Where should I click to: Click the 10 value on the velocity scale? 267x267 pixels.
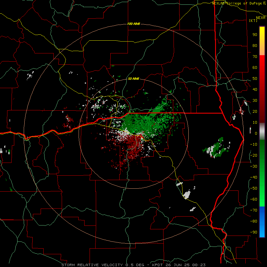[x=255, y=123]
